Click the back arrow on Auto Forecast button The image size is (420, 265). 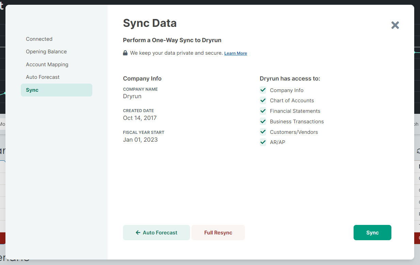pyautogui.click(x=137, y=232)
